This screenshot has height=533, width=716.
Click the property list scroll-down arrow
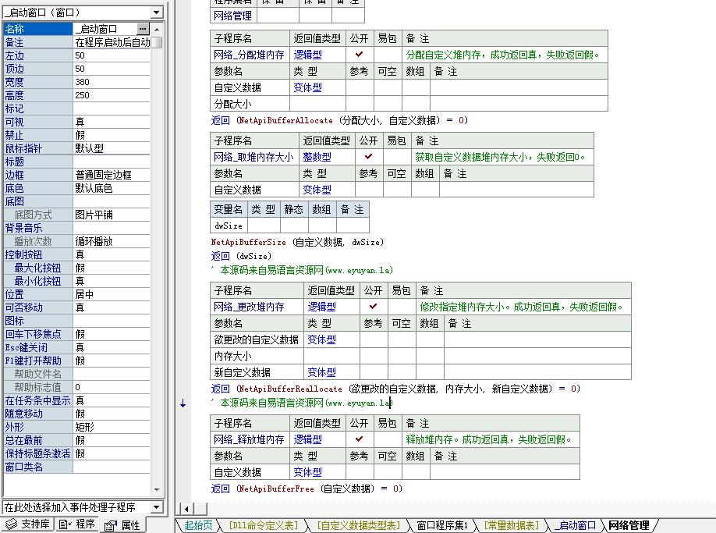click(157, 489)
